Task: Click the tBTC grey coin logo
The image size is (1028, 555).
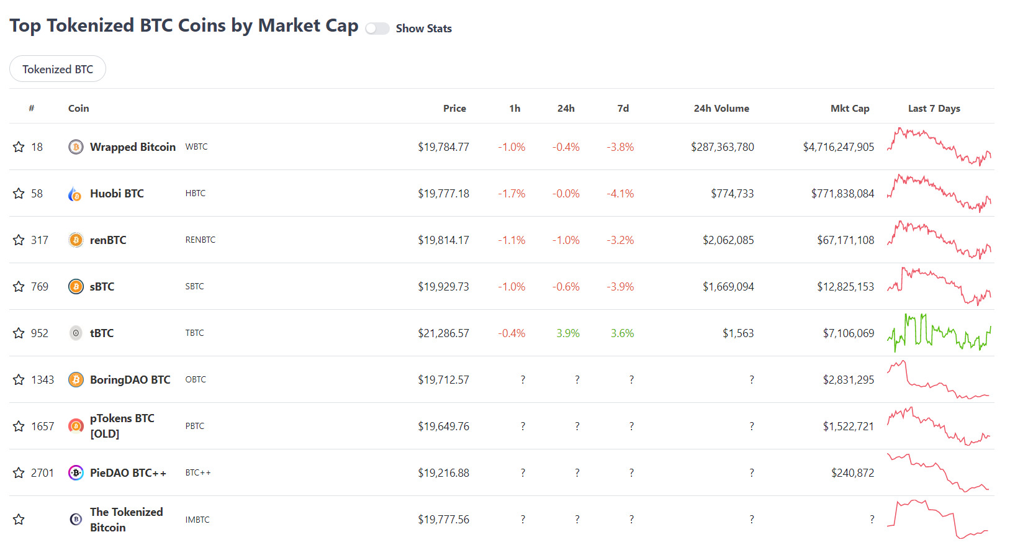Action: click(x=76, y=333)
